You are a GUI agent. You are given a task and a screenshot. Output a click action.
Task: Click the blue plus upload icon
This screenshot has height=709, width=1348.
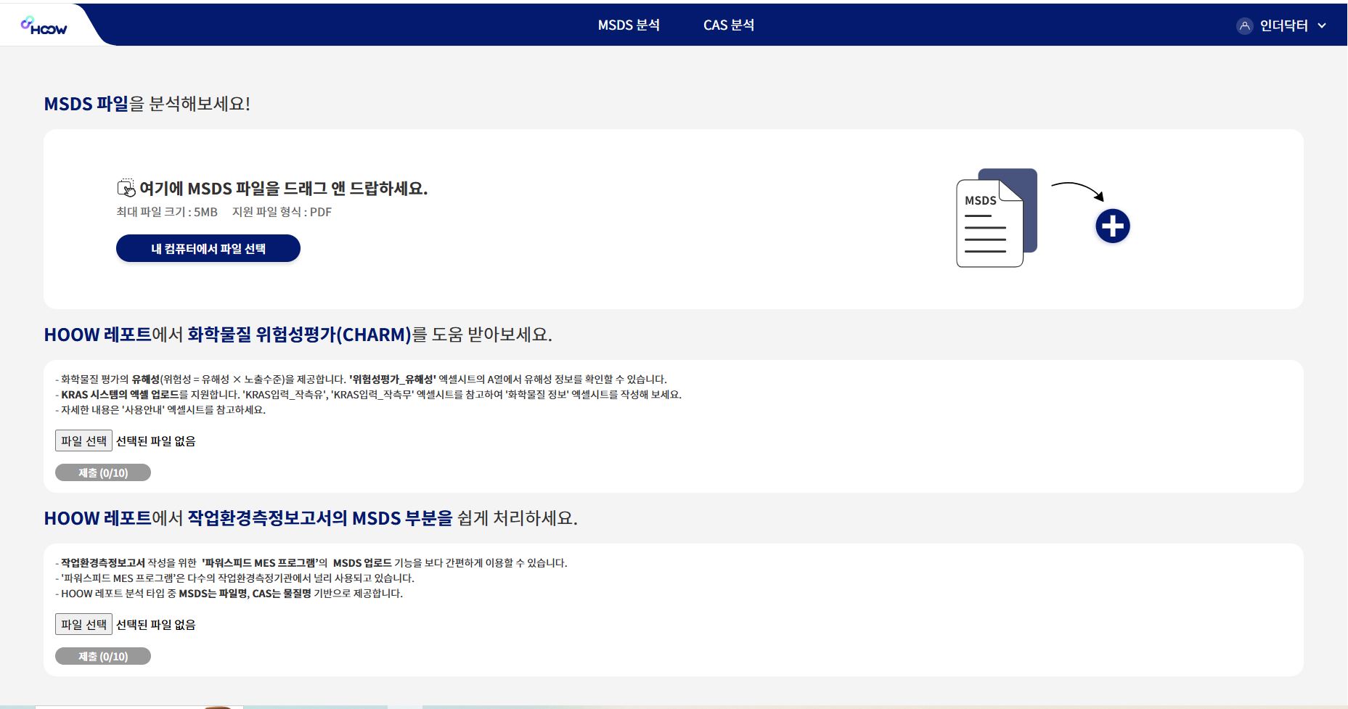tap(1111, 226)
